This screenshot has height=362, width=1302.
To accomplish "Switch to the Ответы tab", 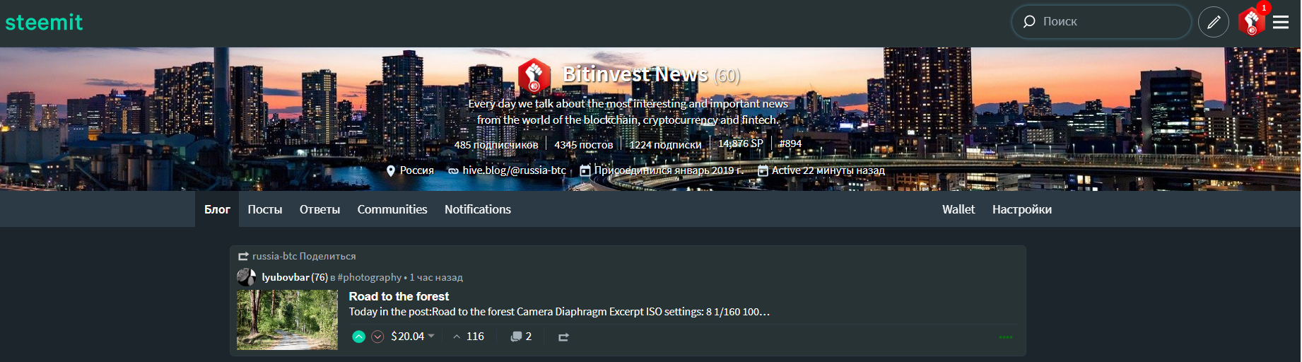I will pos(319,209).
